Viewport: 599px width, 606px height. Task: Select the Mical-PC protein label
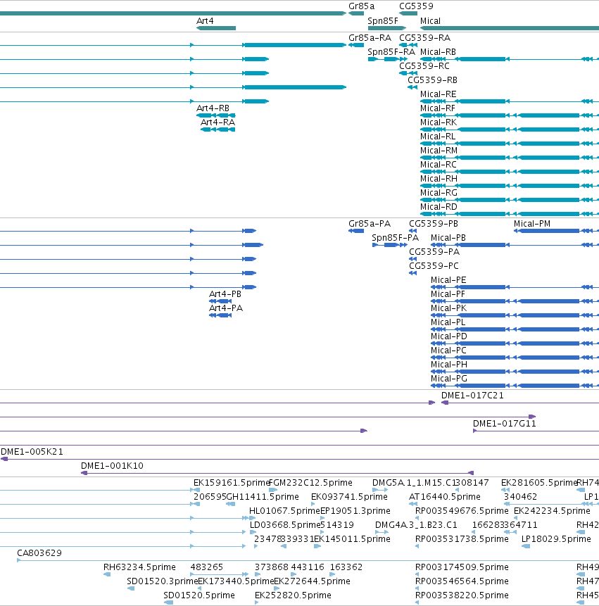pos(448,351)
